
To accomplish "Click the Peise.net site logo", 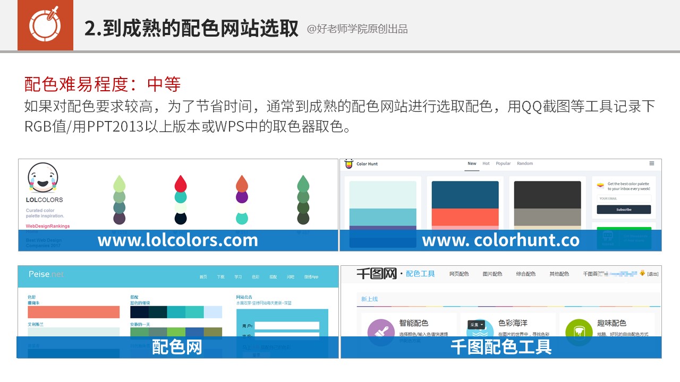I will (x=46, y=274).
